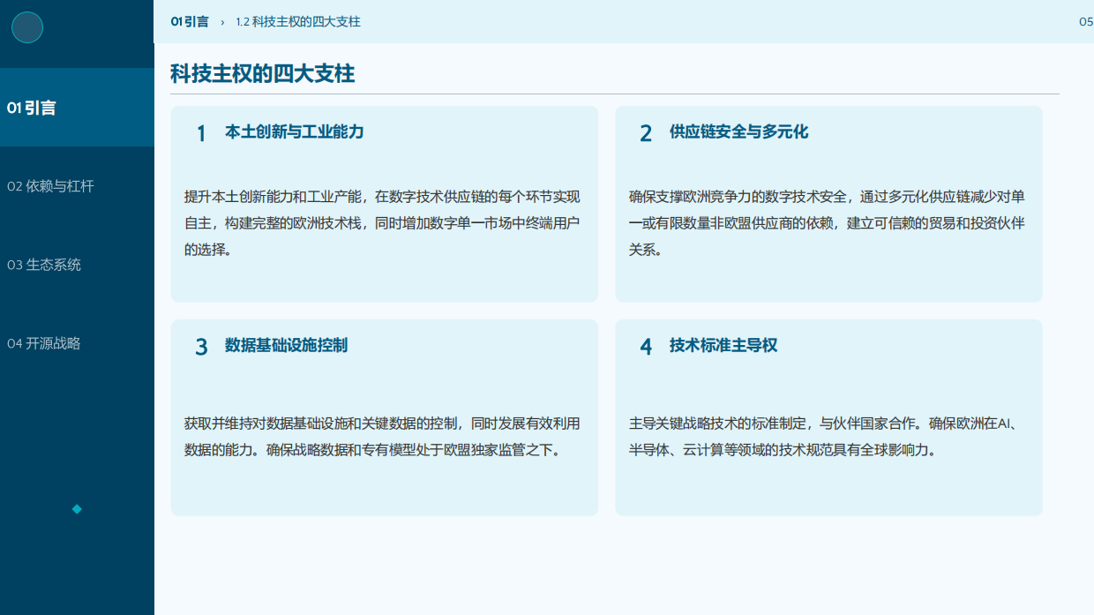
Task: Click card heading 数据基础设施控制
Action: click(287, 345)
